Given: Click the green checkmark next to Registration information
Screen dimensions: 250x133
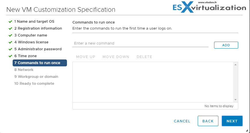Looking at the screenshot, I should pos(10,28).
